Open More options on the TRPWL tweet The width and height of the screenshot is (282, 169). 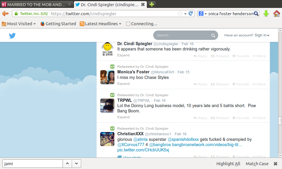coord(259,118)
